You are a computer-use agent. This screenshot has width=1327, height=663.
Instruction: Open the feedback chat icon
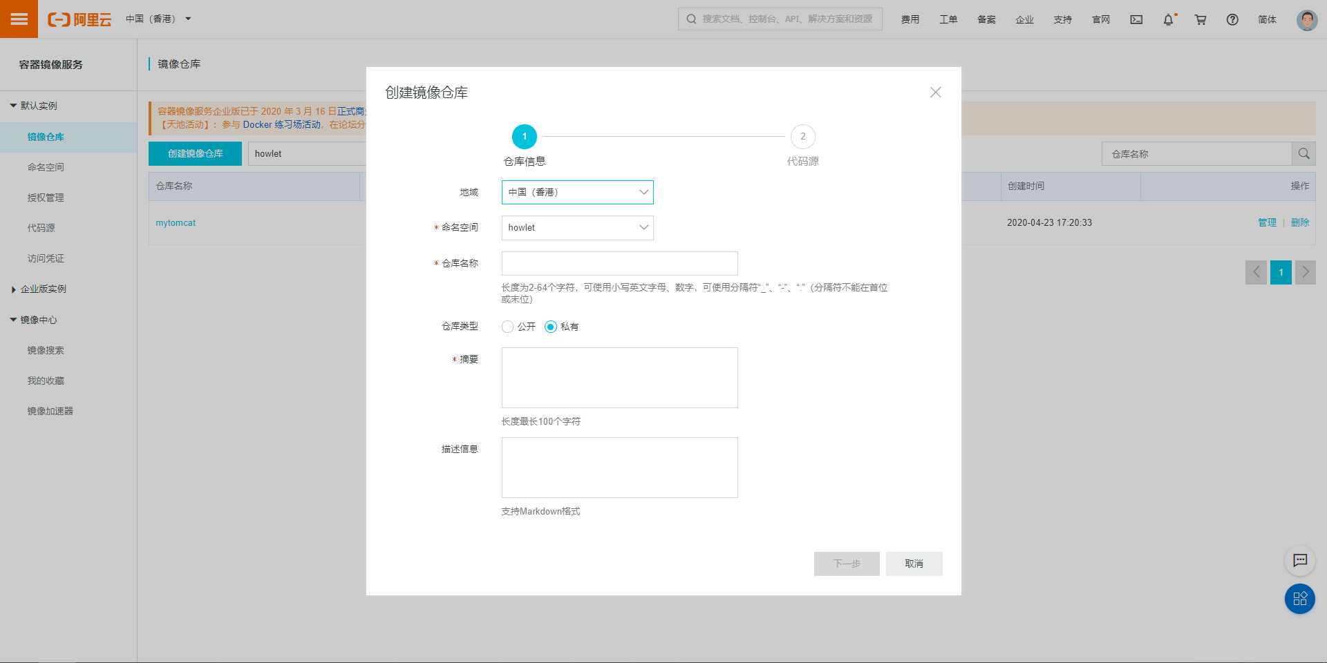pos(1300,560)
